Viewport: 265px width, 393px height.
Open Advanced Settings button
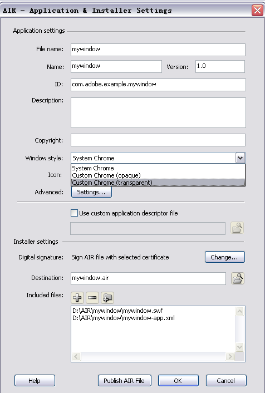(91, 192)
